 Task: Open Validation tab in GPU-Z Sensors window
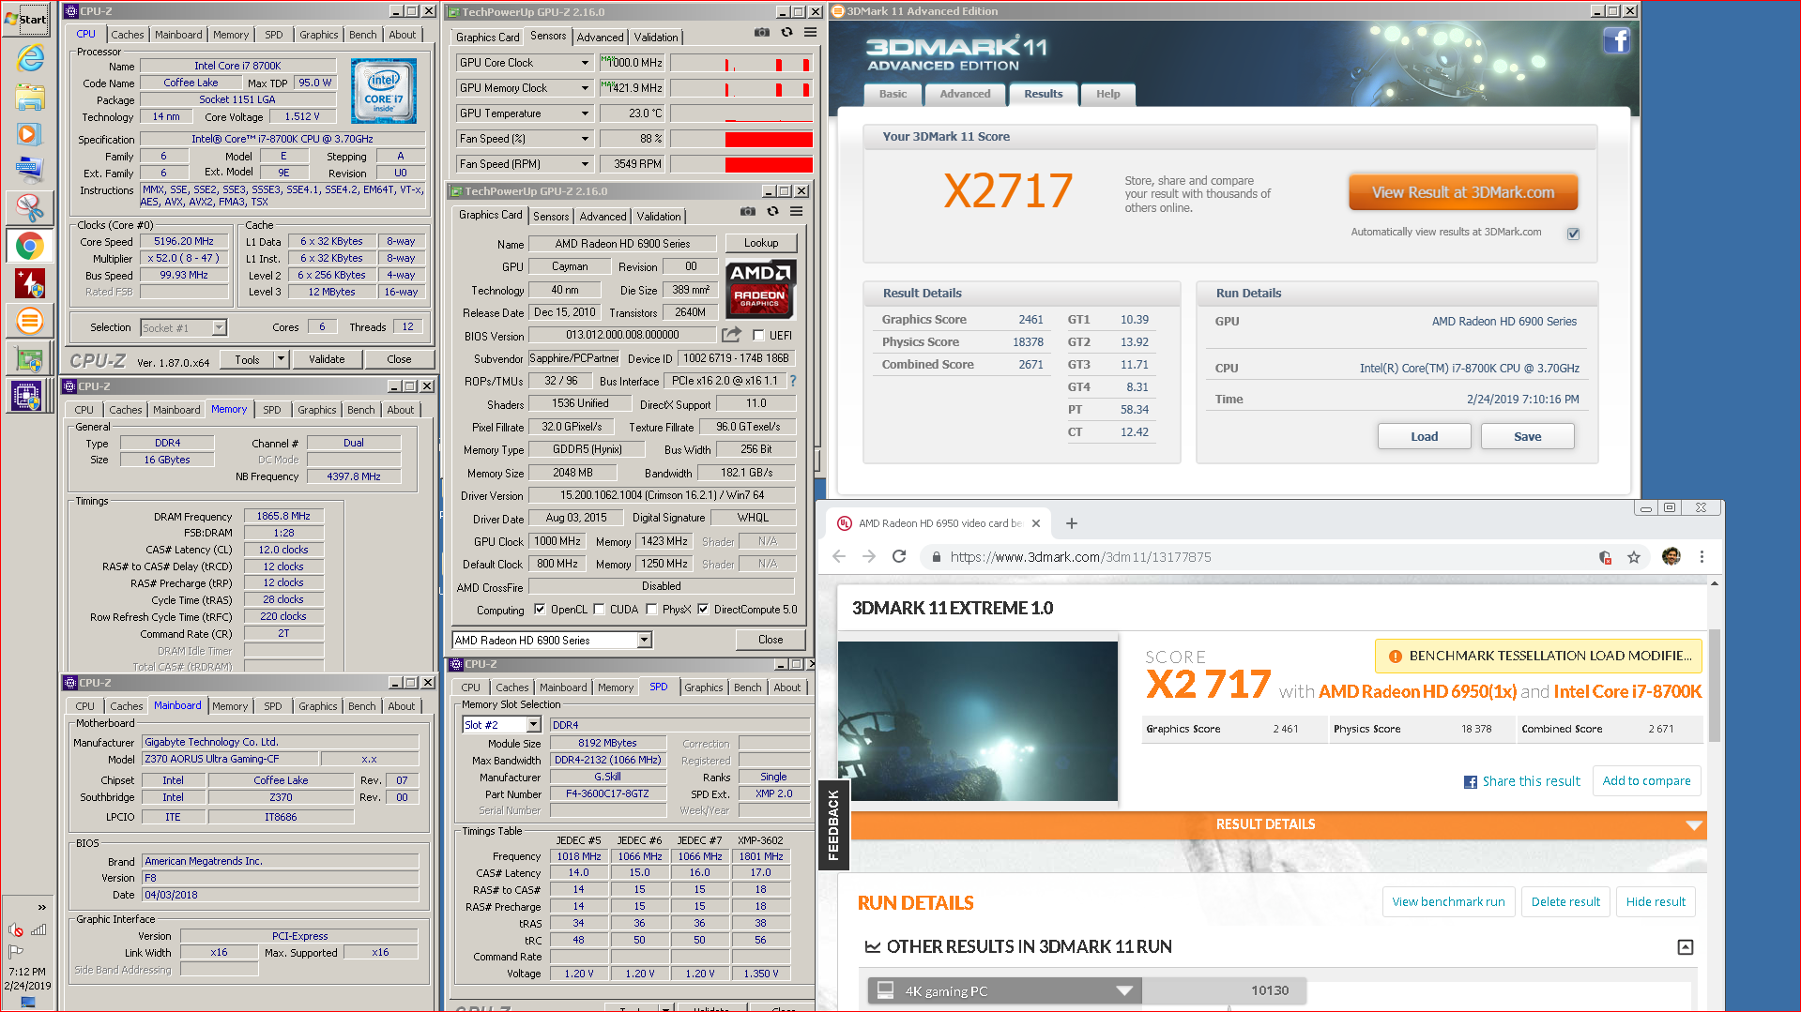[x=656, y=38]
